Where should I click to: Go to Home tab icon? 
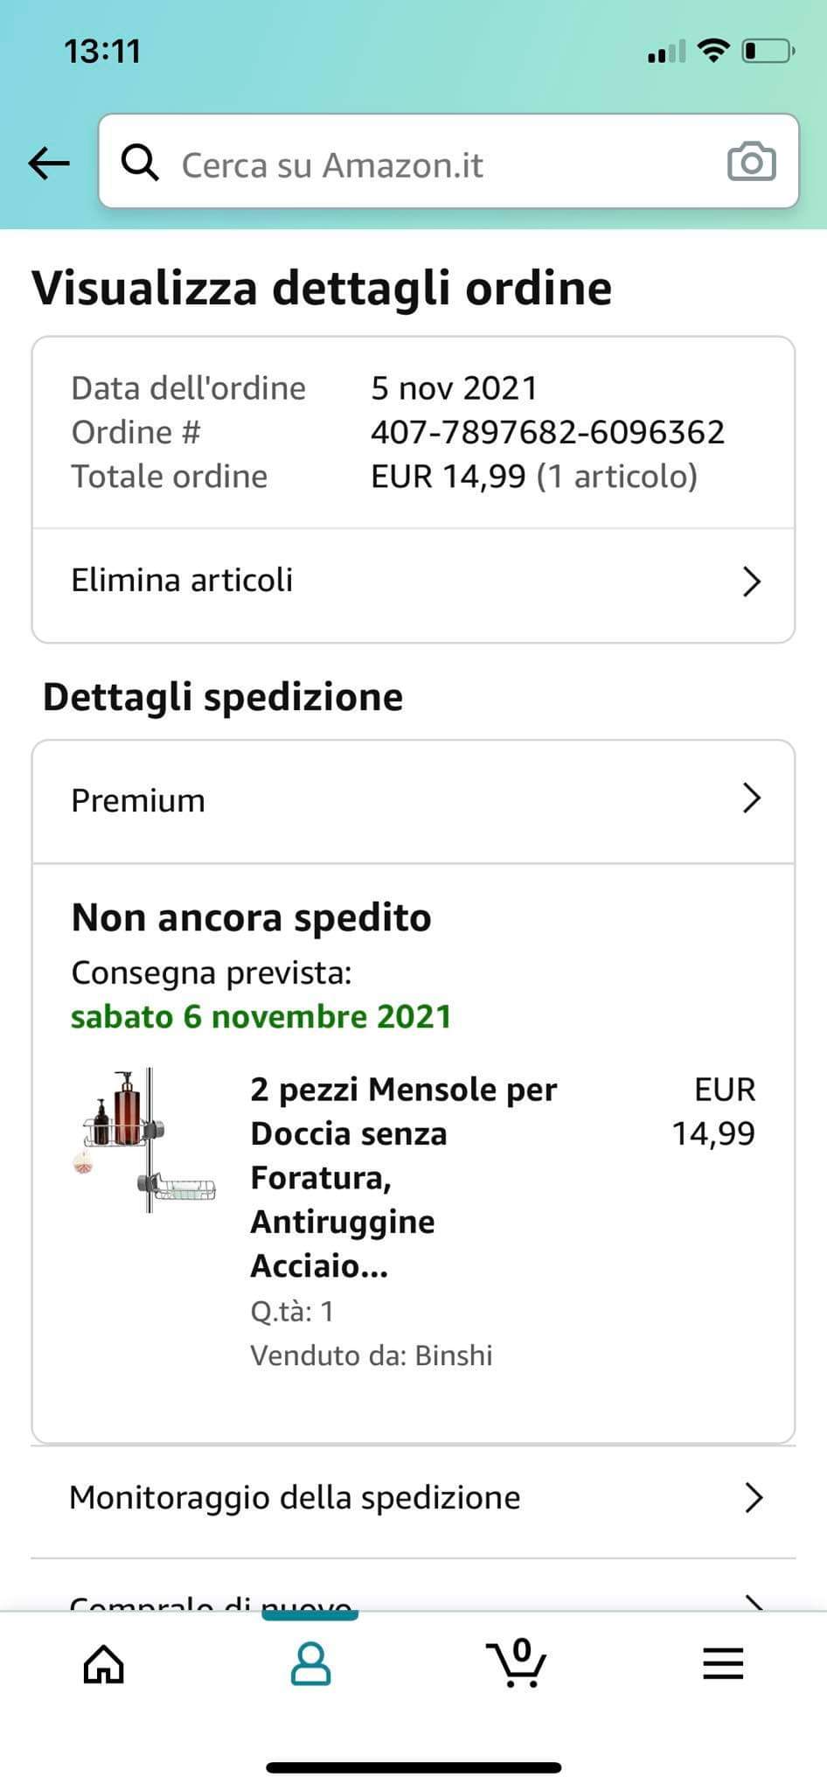point(103,1663)
